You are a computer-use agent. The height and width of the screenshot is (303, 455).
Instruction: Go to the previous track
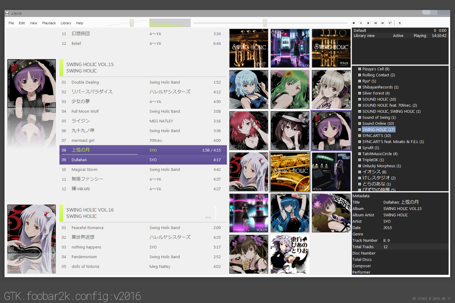pyautogui.click(x=376, y=23)
